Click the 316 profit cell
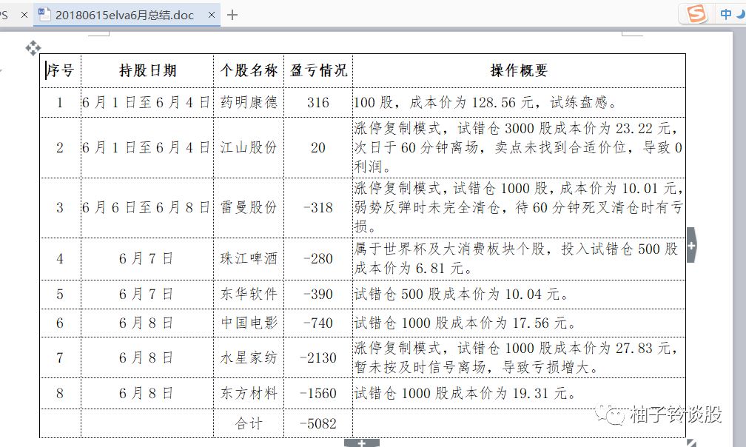This screenshot has height=447, width=746. tap(318, 102)
